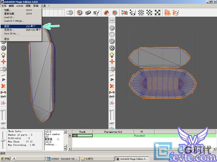Click camera icon in UV view toolbar
217x162 pixels.
pos(112,69)
